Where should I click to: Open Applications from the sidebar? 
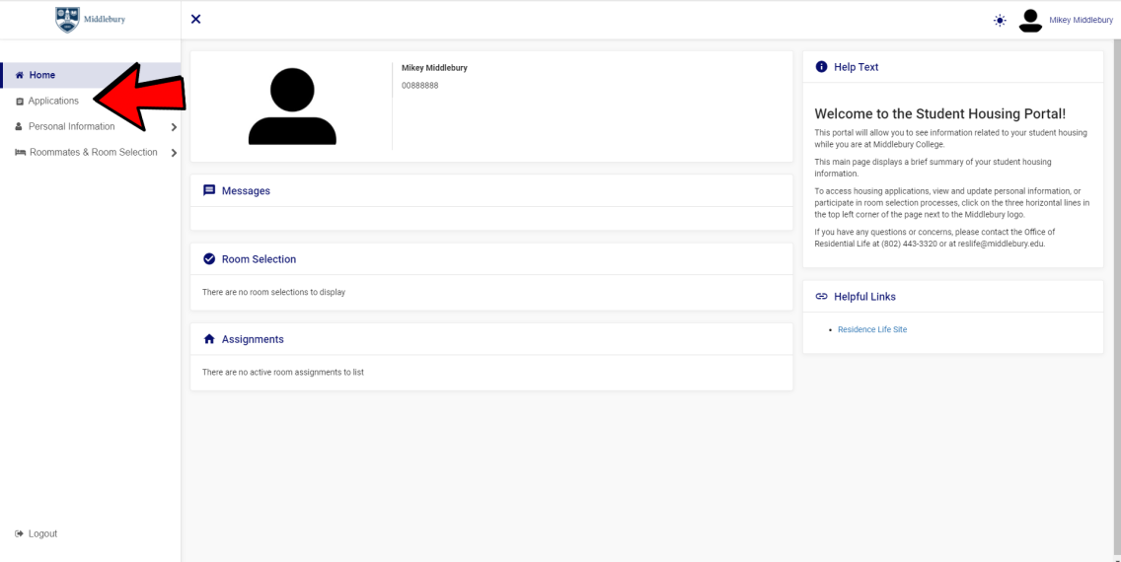53,101
